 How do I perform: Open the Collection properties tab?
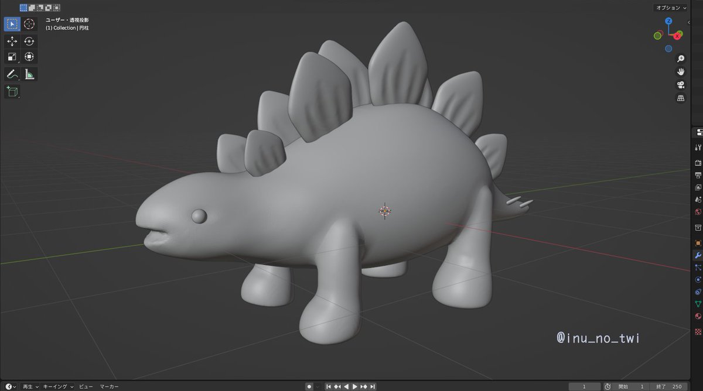(x=698, y=227)
